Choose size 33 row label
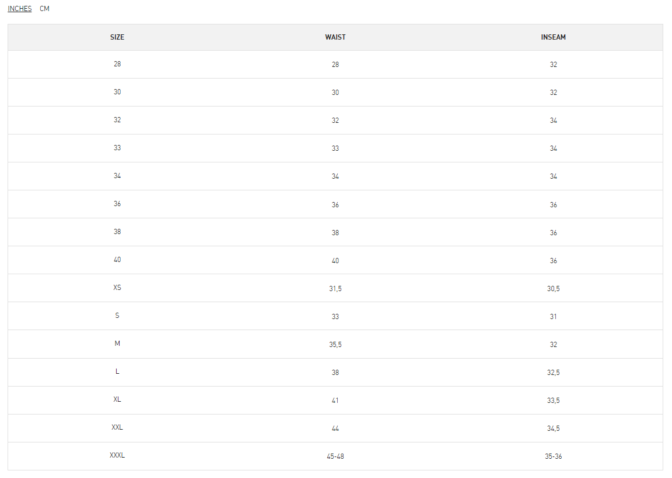672x478 pixels. pyautogui.click(x=117, y=148)
